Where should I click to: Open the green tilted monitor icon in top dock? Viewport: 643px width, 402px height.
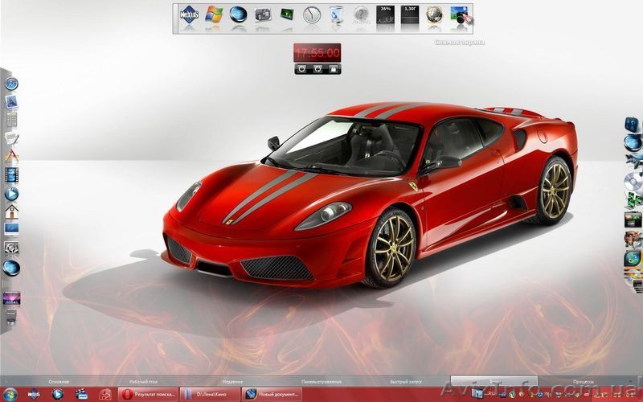tap(287, 14)
